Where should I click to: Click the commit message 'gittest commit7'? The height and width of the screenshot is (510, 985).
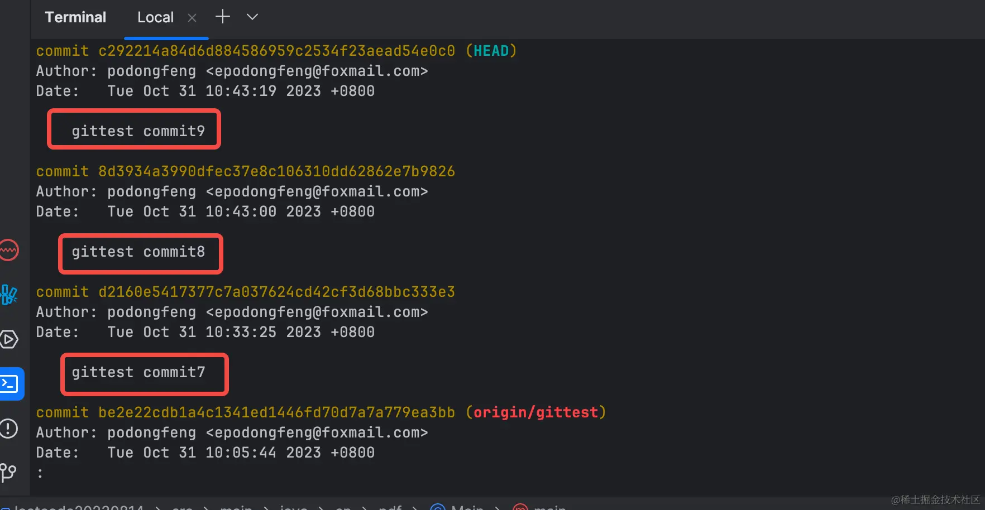coord(138,372)
